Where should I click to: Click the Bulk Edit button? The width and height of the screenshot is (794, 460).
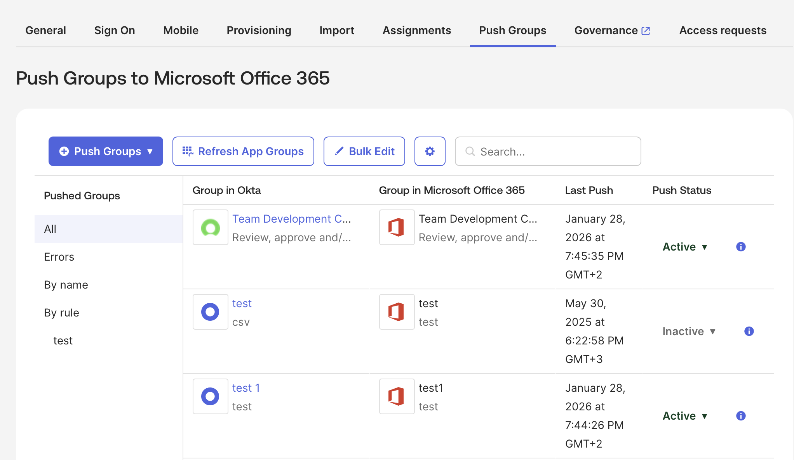pyautogui.click(x=364, y=151)
